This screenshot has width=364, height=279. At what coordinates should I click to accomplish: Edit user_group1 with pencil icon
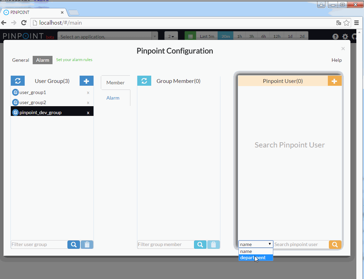coord(15,93)
